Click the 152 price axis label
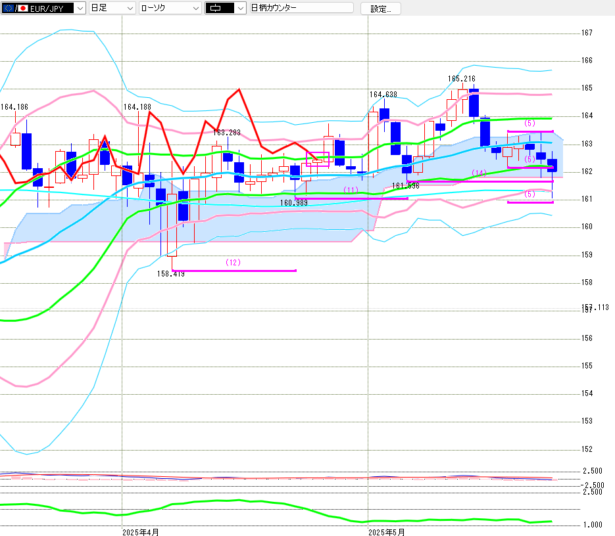The width and height of the screenshot is (615, 536). 587,449
